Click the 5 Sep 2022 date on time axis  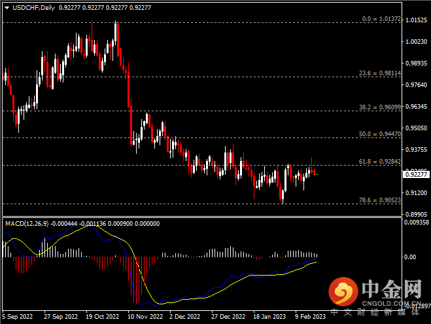(16, 316)
